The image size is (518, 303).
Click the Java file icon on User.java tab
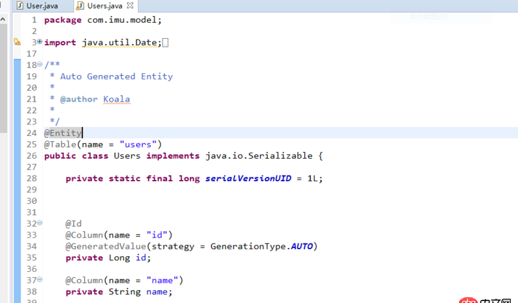point(20,6)
